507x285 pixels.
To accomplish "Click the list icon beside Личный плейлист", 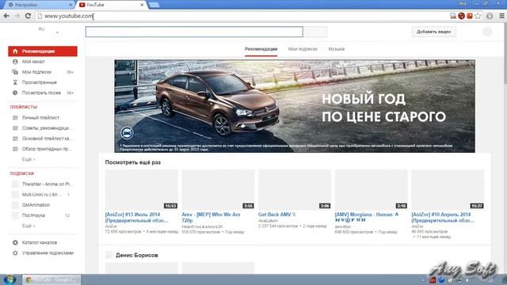I will 15,118.
